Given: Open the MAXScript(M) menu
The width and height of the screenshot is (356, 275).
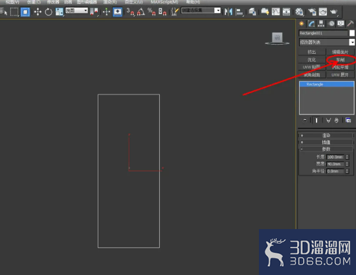Looking at the screenshot, I should pyautogui.click(x=164, y=2).
